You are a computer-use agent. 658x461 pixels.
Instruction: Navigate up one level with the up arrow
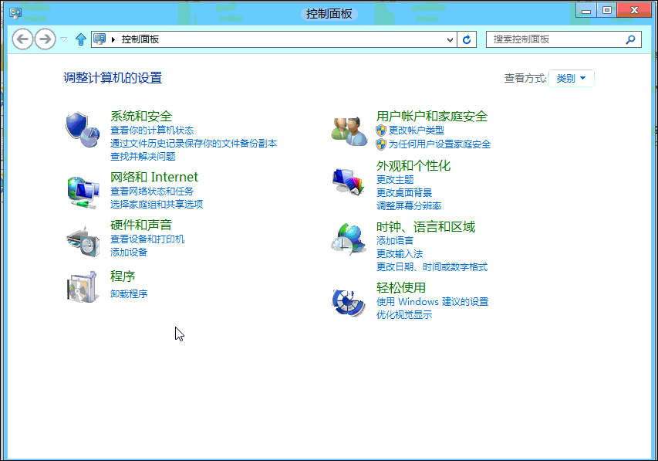pos(80,39)
